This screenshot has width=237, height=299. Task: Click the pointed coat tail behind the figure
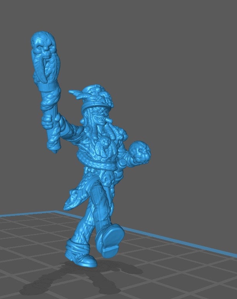pyautogui.click(x=72, y=200)
